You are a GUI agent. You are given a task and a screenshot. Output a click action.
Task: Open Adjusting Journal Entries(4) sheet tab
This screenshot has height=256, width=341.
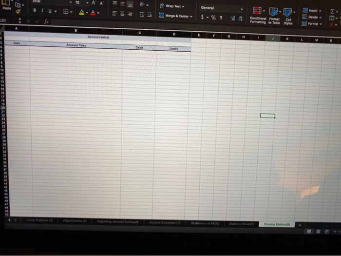click(x=118, y=221)
